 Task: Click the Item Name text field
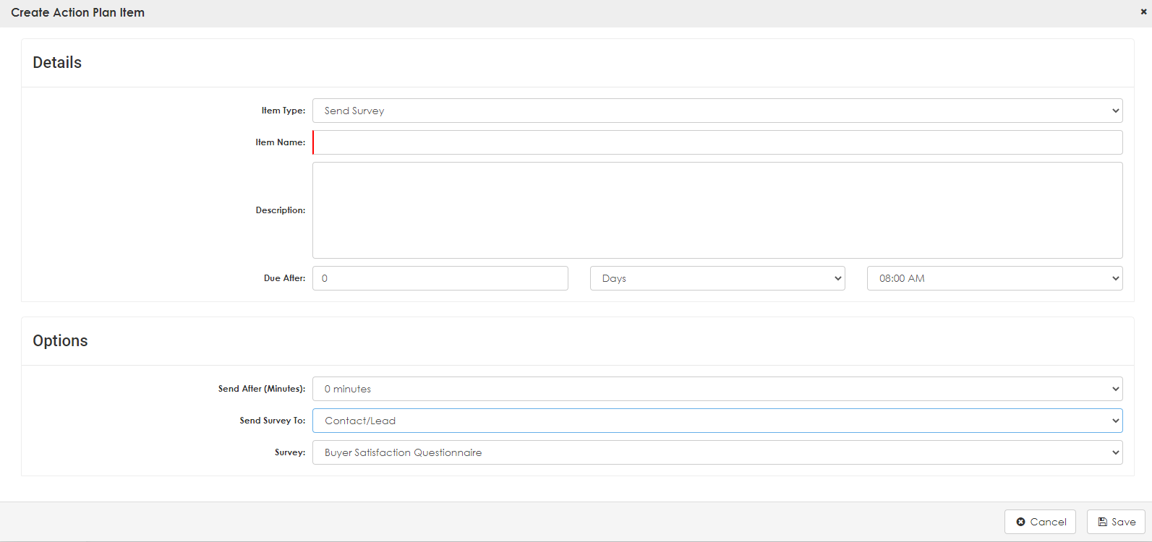click(717, 142)
